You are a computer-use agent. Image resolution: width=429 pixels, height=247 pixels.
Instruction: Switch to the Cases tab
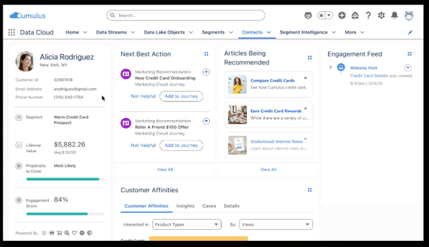209,206
